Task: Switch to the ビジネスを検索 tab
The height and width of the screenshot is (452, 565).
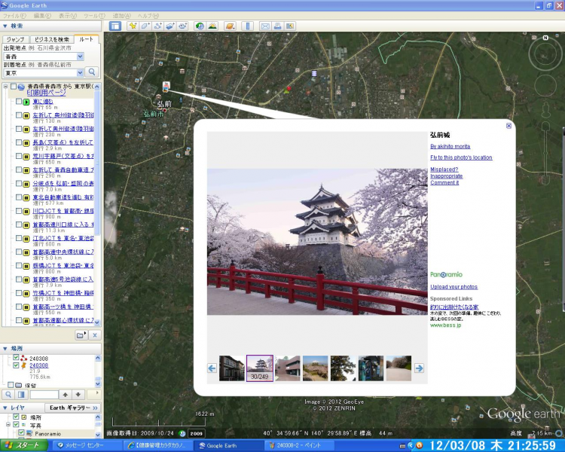Action: pyautogui.click(x=51, y=39)
